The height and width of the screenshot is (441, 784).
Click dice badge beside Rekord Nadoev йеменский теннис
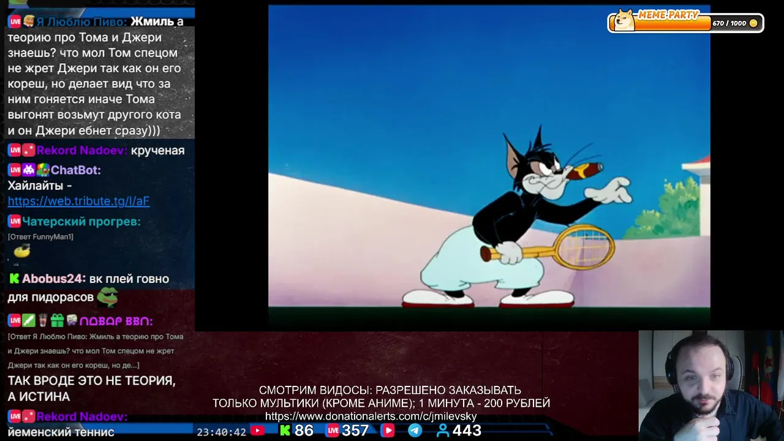tap(28, 416)
